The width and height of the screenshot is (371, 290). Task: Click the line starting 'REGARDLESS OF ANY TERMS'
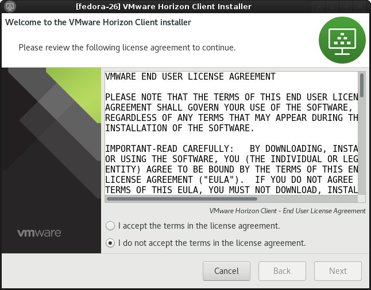(x=231, y=117)
